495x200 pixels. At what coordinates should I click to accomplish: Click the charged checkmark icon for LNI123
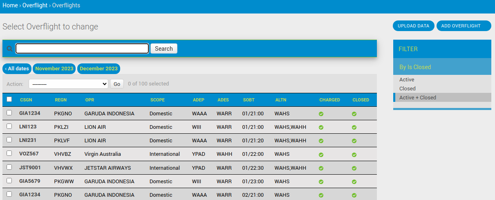[x=321, y=128]
